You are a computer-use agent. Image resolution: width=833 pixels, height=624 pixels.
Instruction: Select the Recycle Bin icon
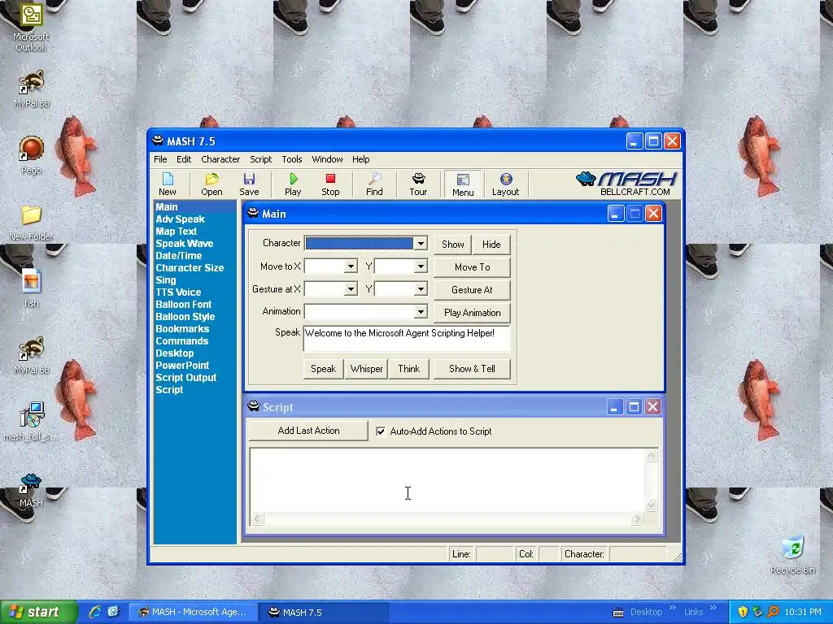point(792,555)
